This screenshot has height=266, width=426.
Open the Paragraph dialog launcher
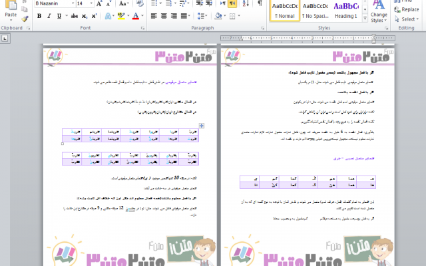point(262,28)
